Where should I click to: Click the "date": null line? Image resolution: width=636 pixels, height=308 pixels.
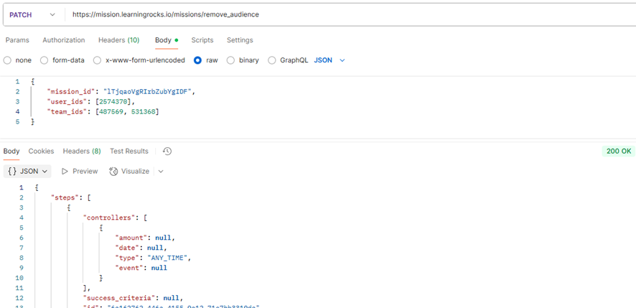141,248
